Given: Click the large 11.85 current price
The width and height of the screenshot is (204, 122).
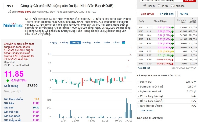Looking at the screenshot, I should pyautogui.click(x=14, y=74).
